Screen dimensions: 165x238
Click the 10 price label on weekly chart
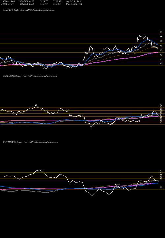coord(161,122)
